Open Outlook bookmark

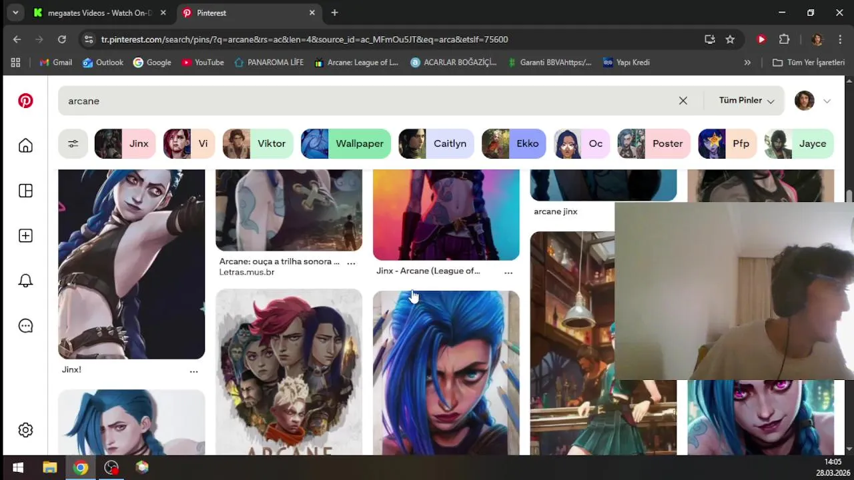click(103, 62)
